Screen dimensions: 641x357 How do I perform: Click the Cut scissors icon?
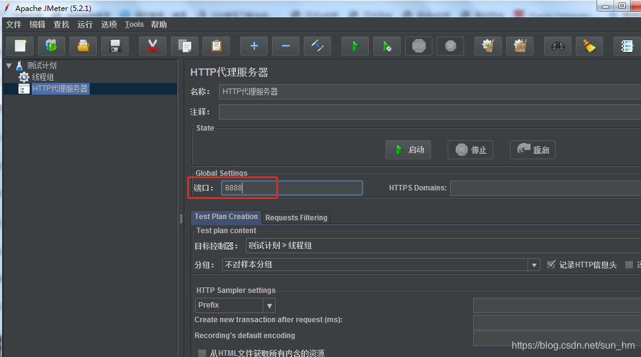tap(152, 46)
